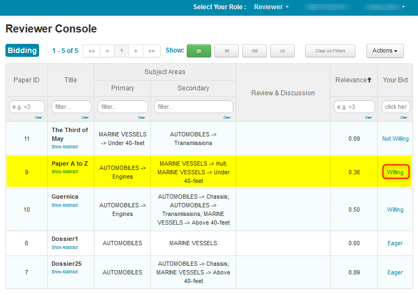The width and height of the screenshot is (418, 295).
Task: Change Not Willing bid for paper 11
Action: tap(395, 139)
